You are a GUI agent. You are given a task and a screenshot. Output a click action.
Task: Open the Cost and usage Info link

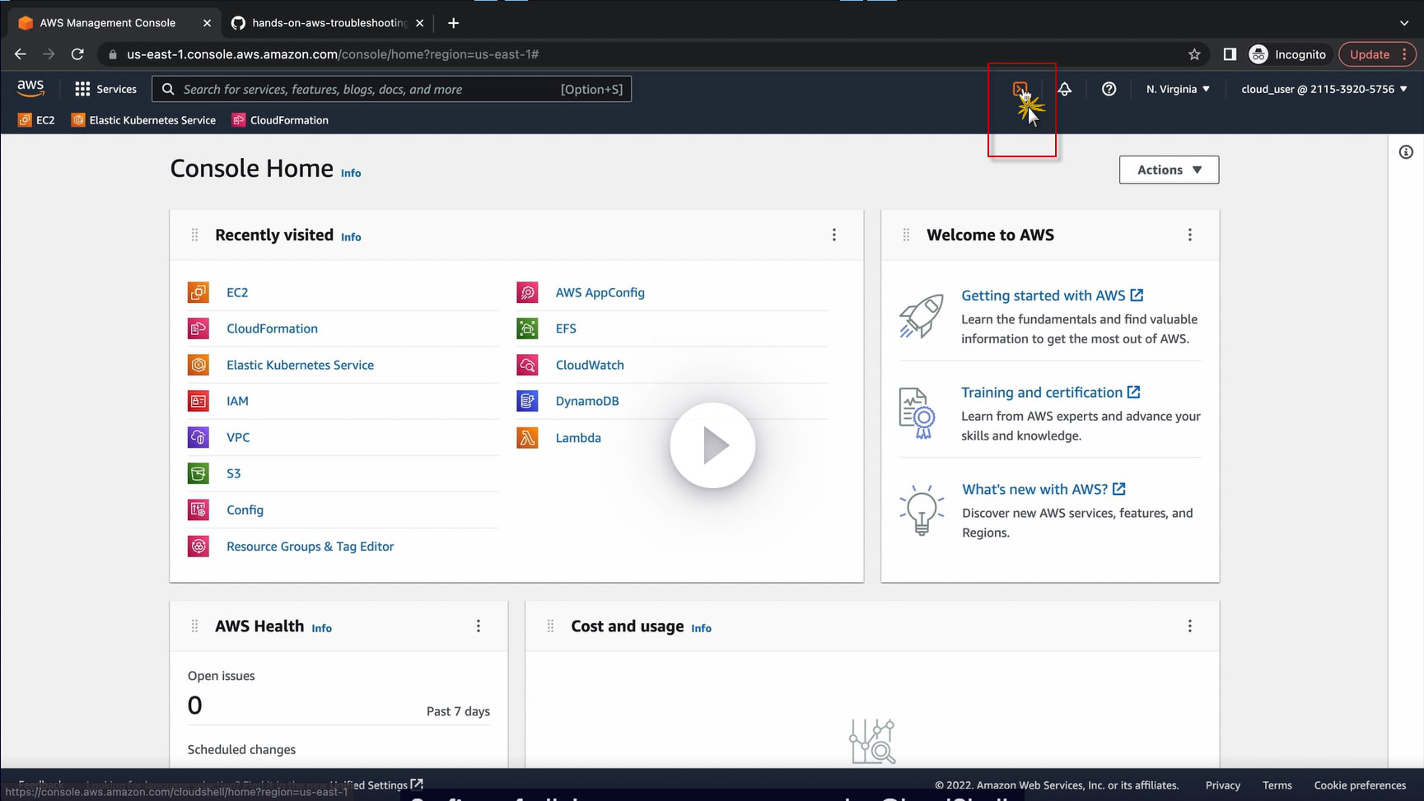click(x=701, y=628)
